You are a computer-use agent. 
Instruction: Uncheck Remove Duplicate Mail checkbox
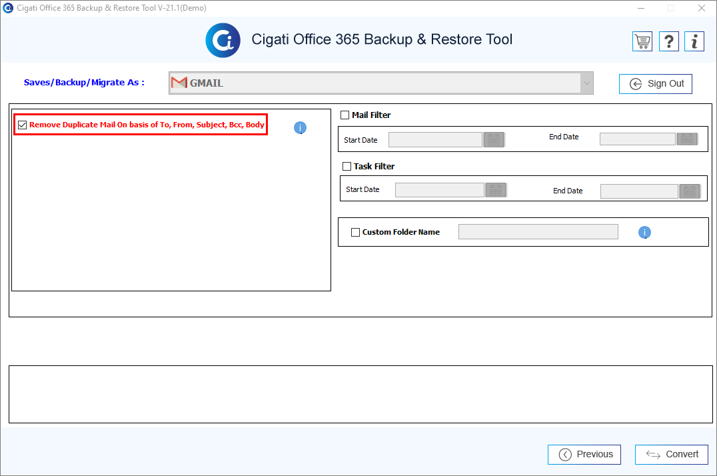23,125
